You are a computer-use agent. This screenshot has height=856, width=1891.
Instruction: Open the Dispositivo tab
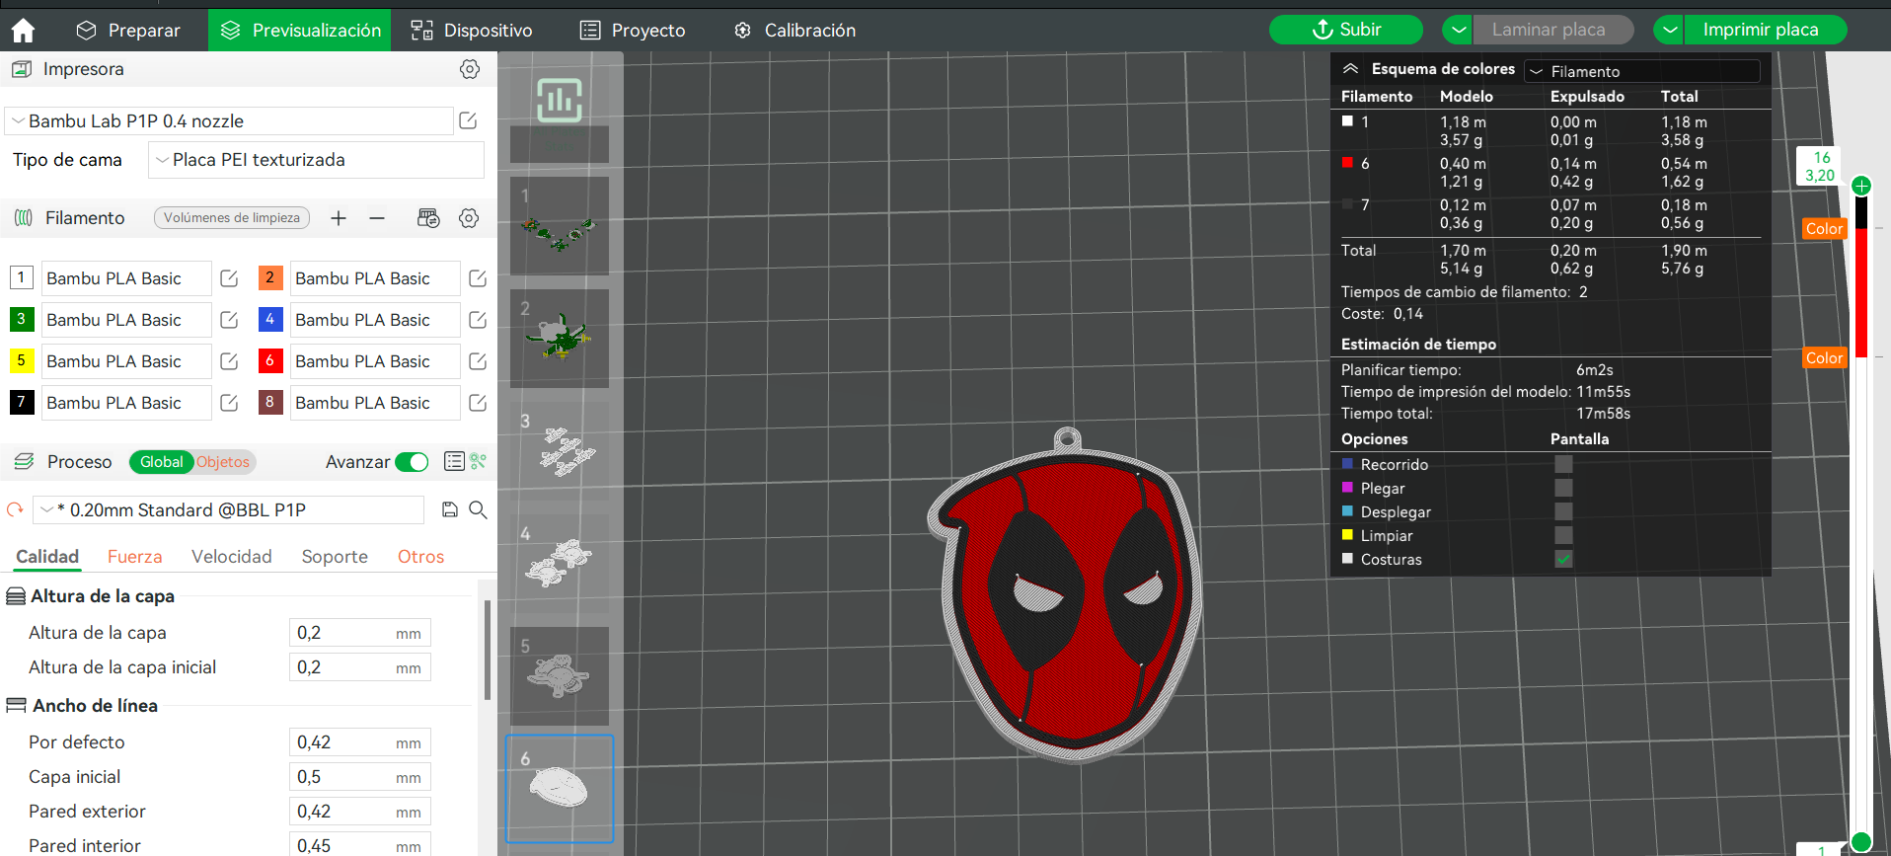pyautogui.click(x=472, y=31)
